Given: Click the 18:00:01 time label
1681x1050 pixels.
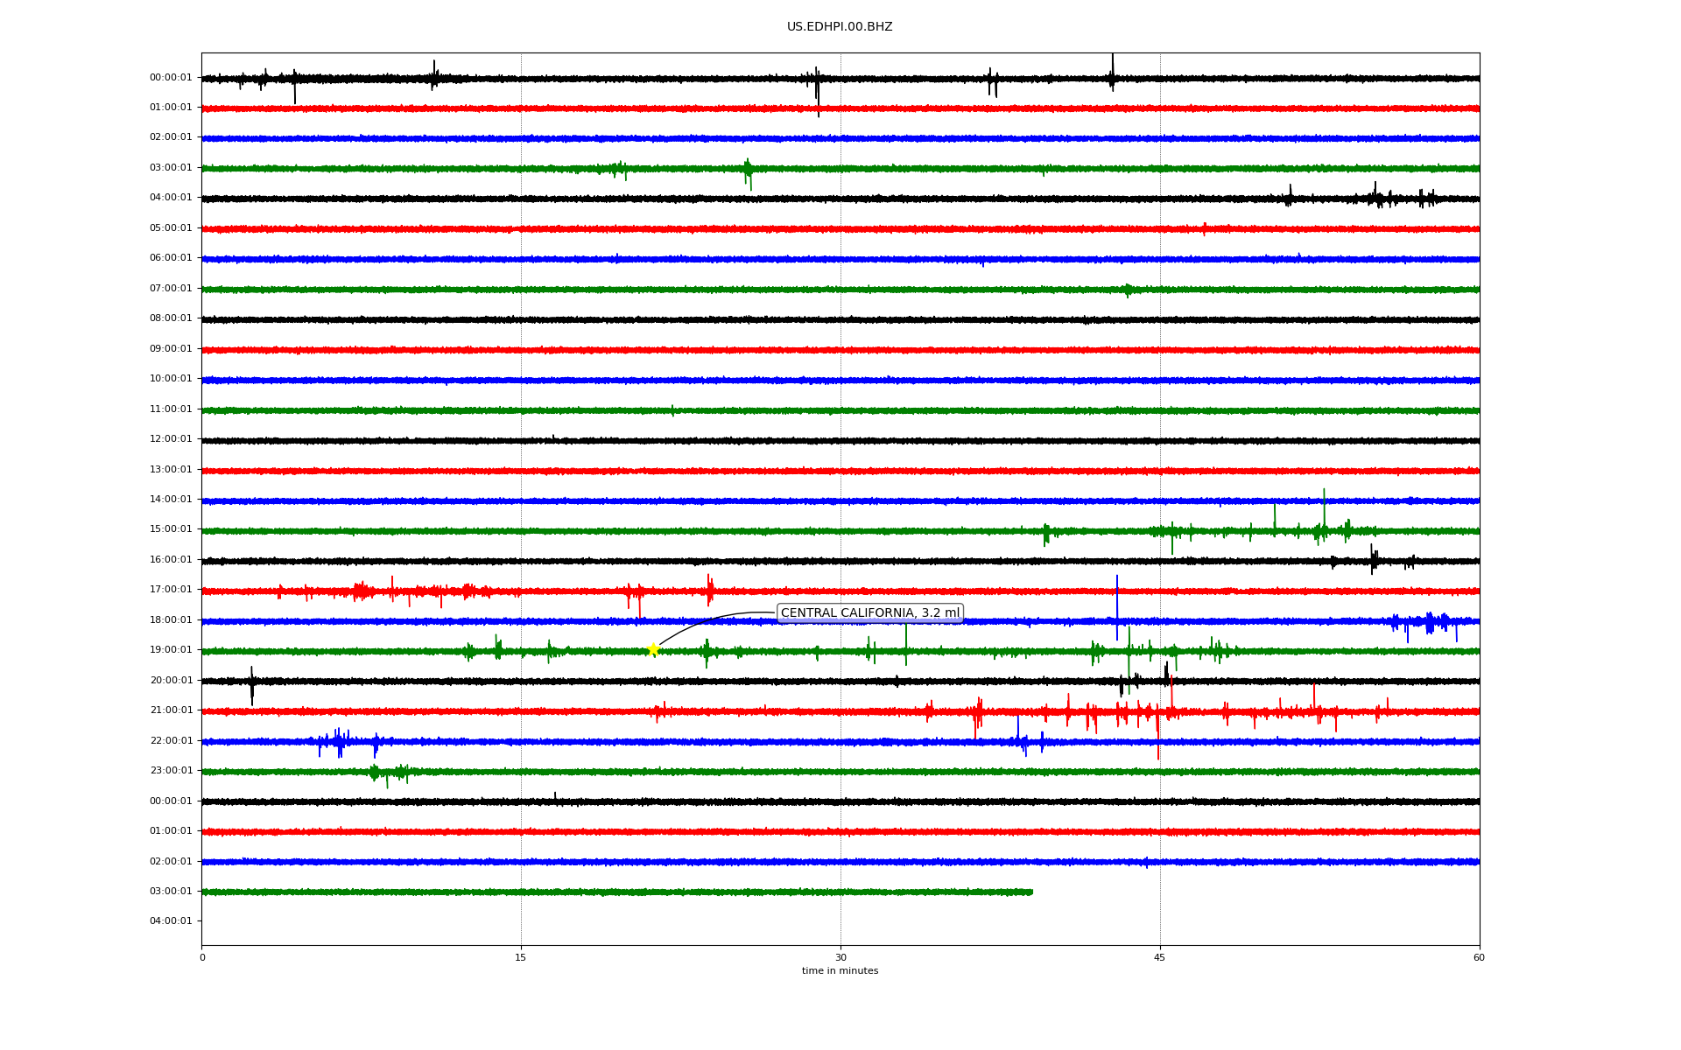Looking at the screenshot, I should [x=171, y=619].
